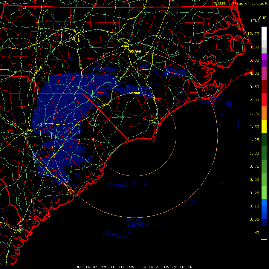
Task: Click the '4.00' legend value
Action: (254, 74)
